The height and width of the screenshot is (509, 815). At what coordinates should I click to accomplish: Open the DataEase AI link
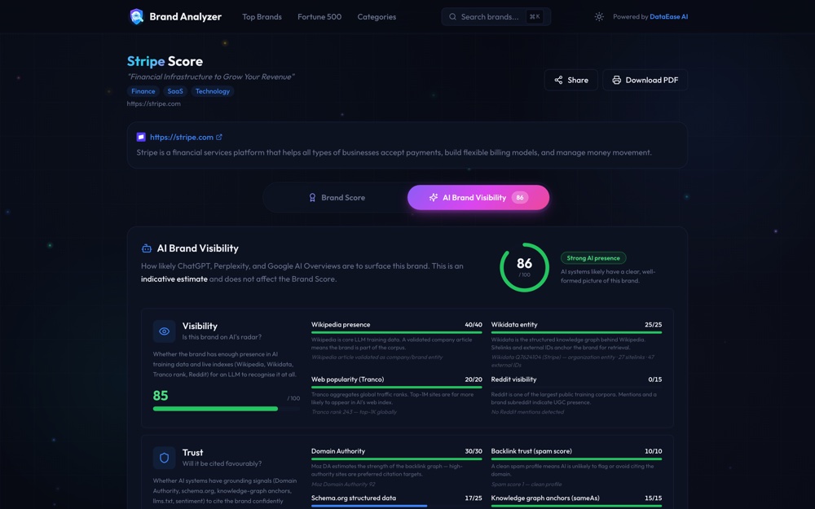[x=668, y=16]
